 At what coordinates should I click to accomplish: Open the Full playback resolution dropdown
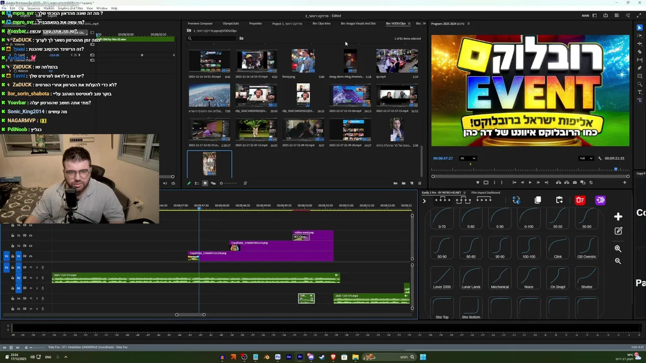point(585,158)
